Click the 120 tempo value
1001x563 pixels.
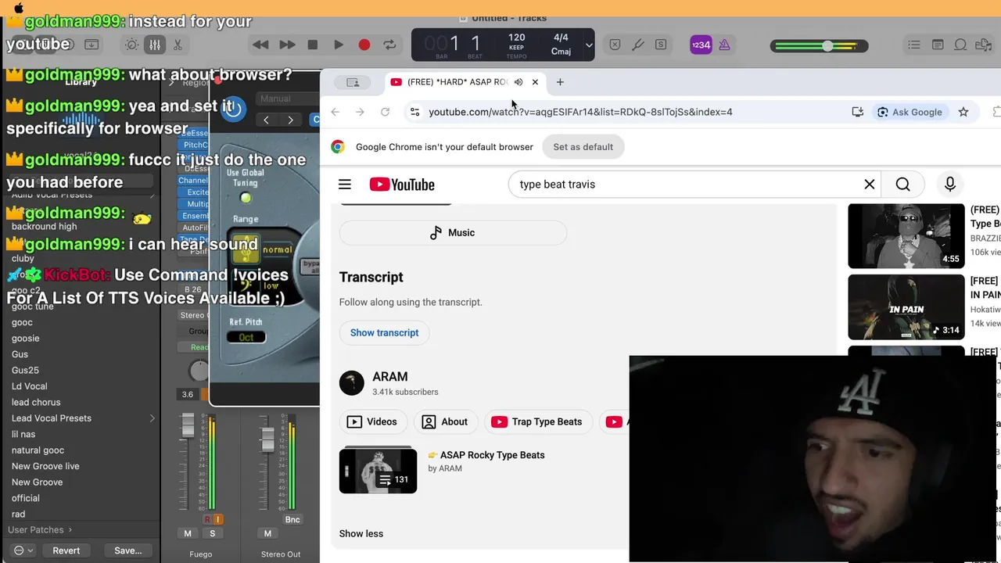(516, 38)
